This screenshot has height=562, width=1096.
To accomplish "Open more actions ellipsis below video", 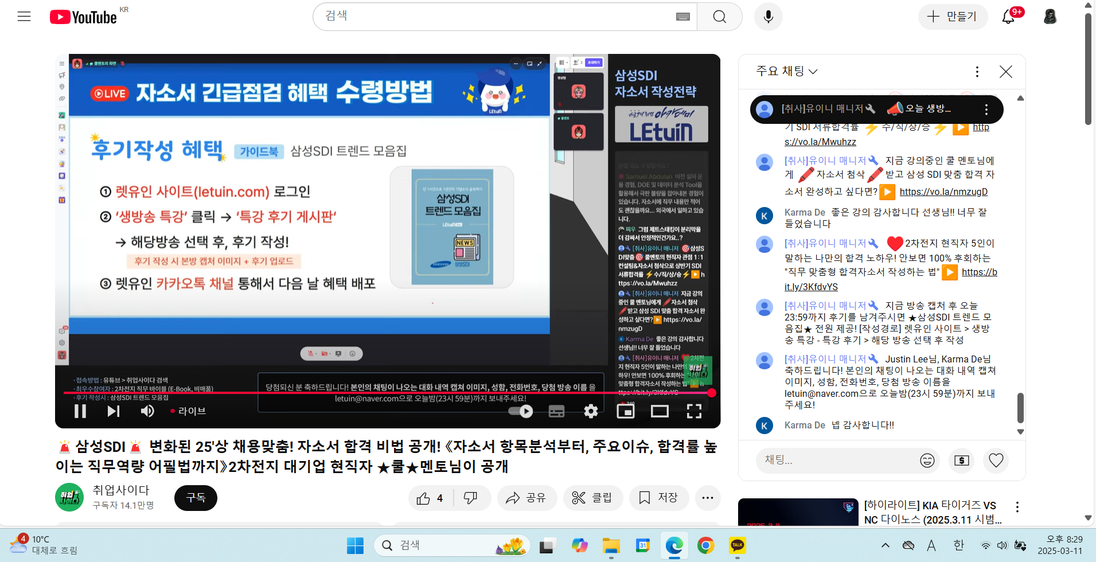I will coord(707,498).
